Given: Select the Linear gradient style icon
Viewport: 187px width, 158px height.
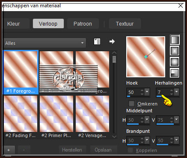Looking at the screenshot, I should coord(175,40).
